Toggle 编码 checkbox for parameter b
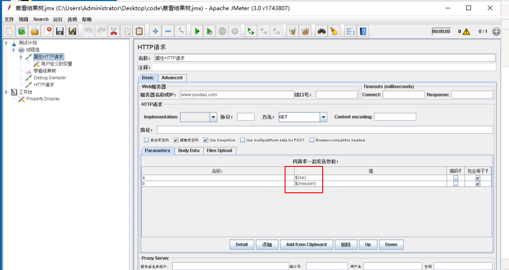The image size is (509, 270). click(456, 184)
